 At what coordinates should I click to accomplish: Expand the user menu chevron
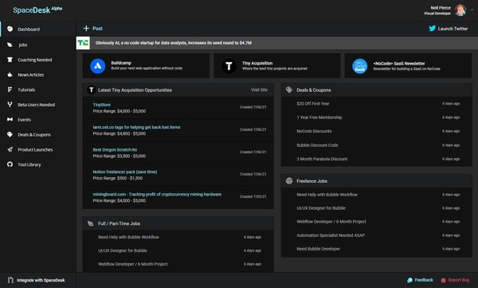pyautogui.click(x=472, y=10)
